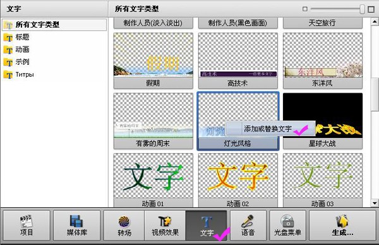Click the large thumbnail size icon
379x245 pixels.
[x=371, y=9]
